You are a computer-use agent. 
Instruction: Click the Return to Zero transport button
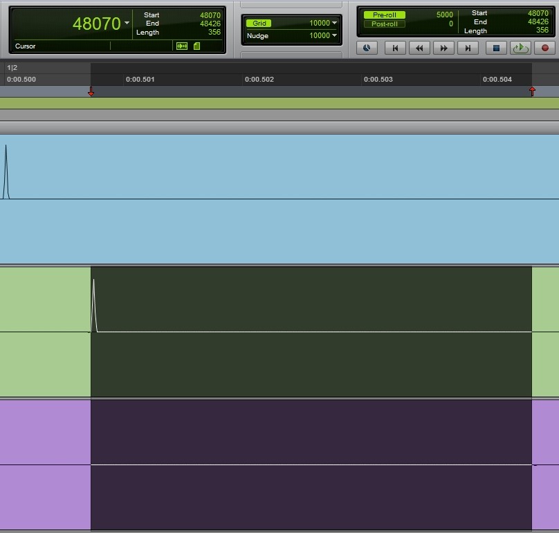[395, 48]
